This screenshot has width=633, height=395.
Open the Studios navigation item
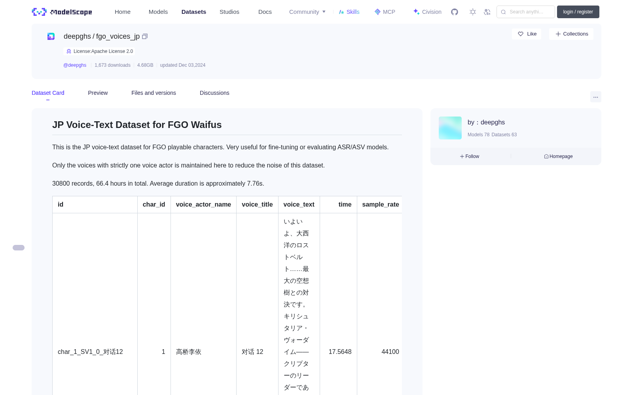click(229, 12)
